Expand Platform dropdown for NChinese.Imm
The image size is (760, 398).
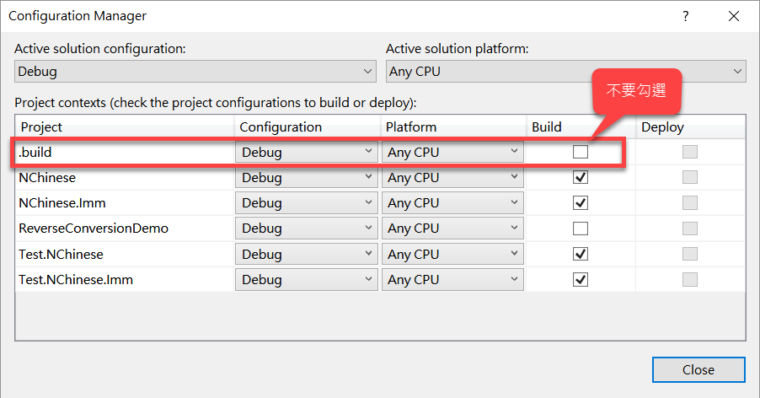coord(453,203)
